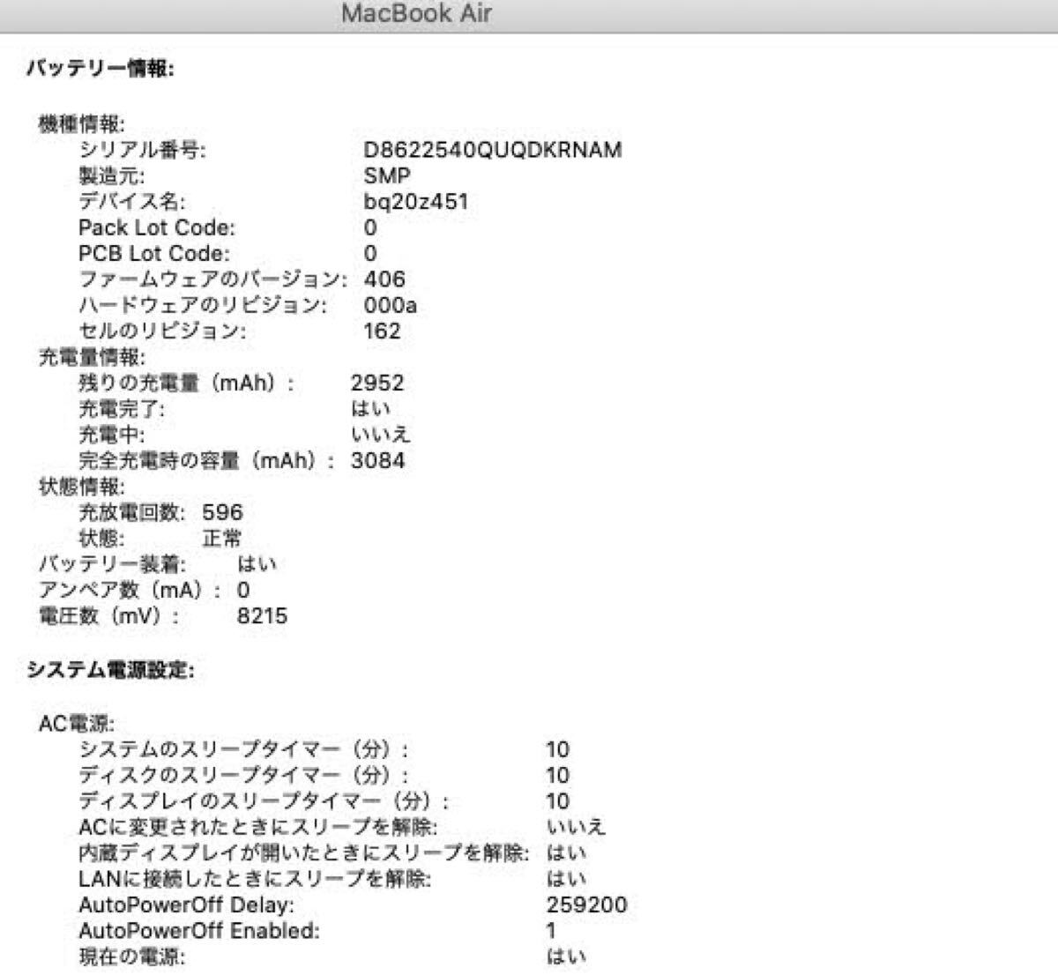
Task: Select full charge capacity value 3084
Action: (377, 460)
